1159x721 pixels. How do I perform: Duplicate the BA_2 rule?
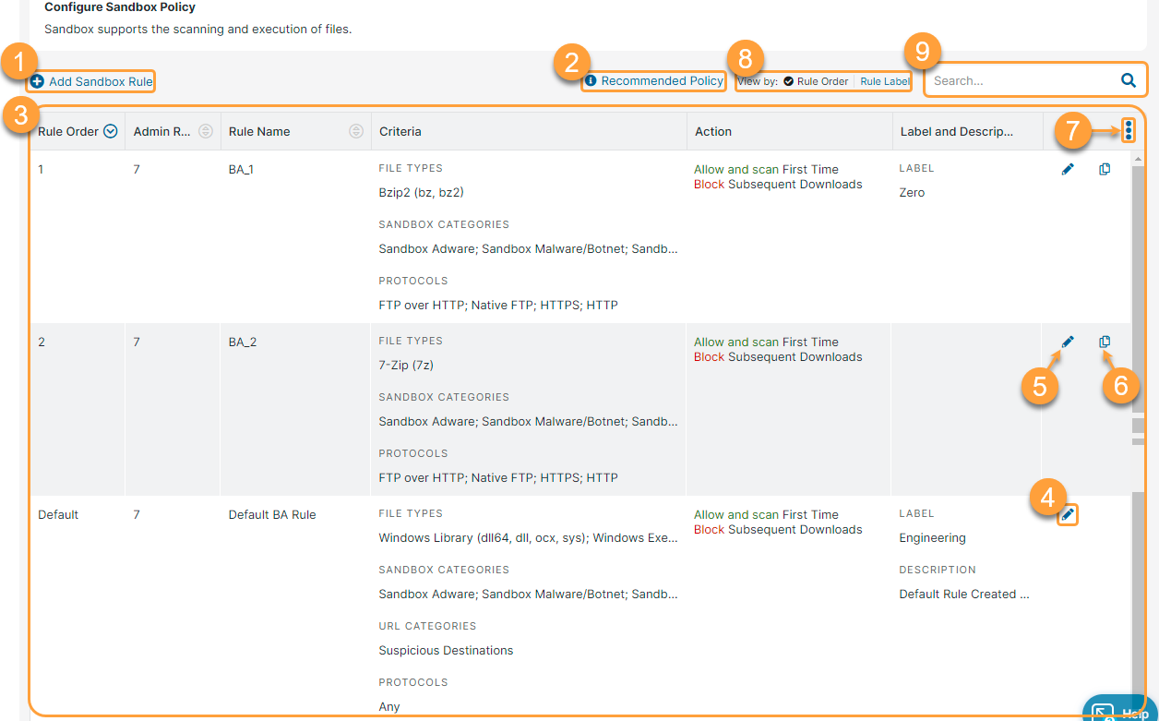coord(1105,342)
